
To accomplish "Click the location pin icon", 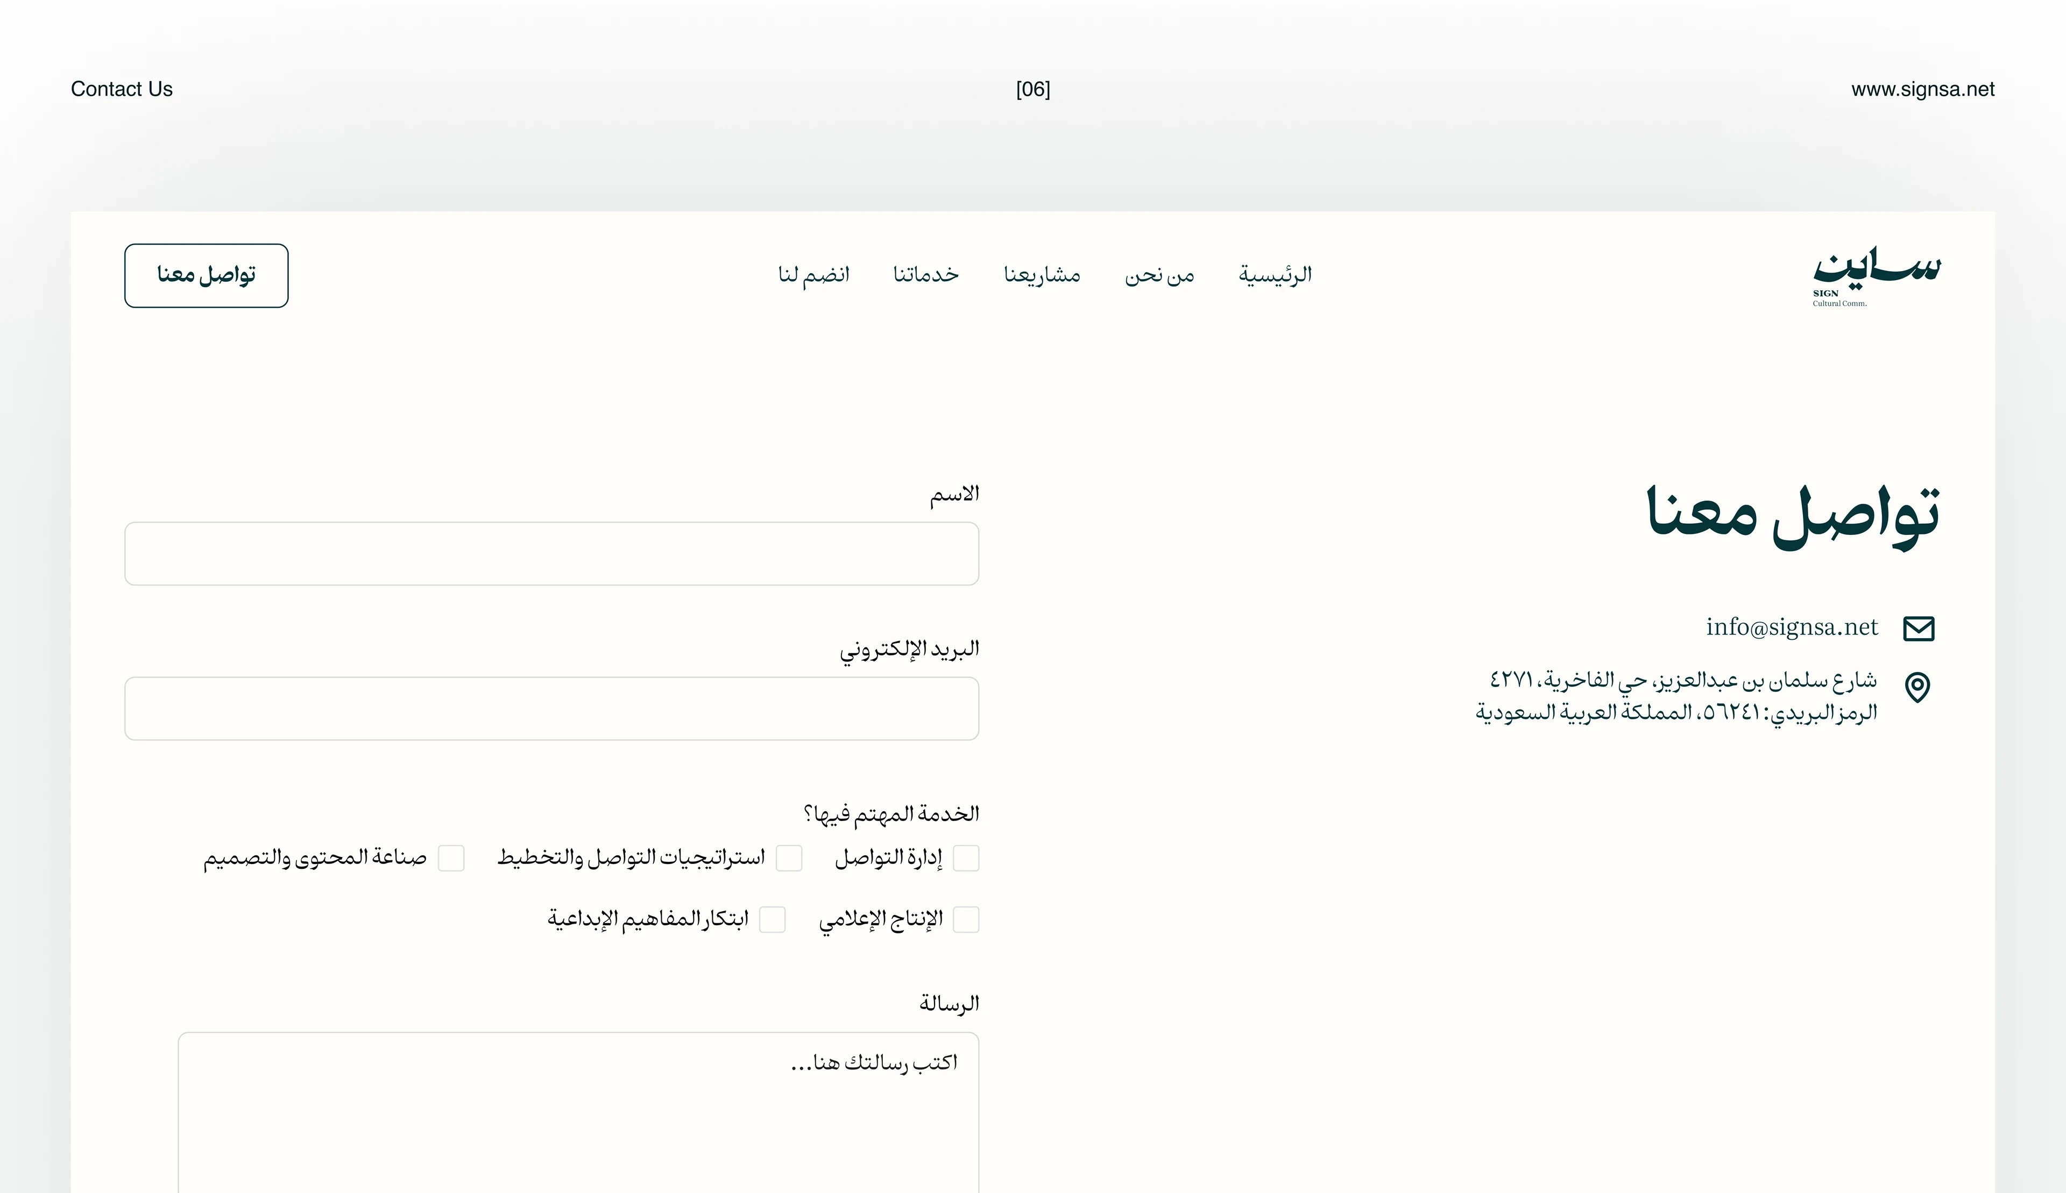I will click(x=1918, y=687).
